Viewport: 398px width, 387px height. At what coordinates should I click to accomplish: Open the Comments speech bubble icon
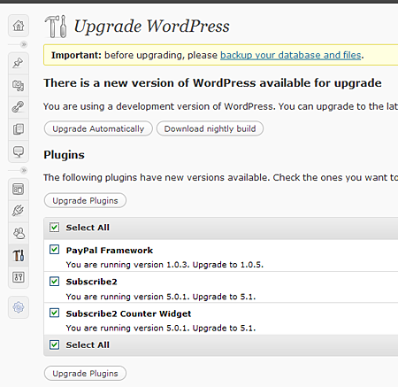pyautogui.click(x=19, y=151)
